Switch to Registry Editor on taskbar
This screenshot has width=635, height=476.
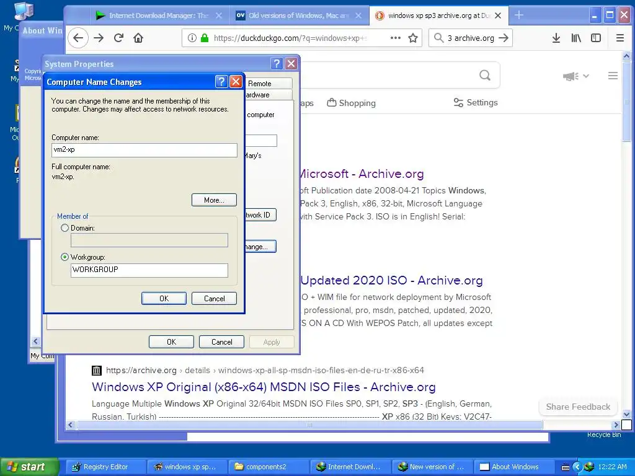[x=105, y=467]
